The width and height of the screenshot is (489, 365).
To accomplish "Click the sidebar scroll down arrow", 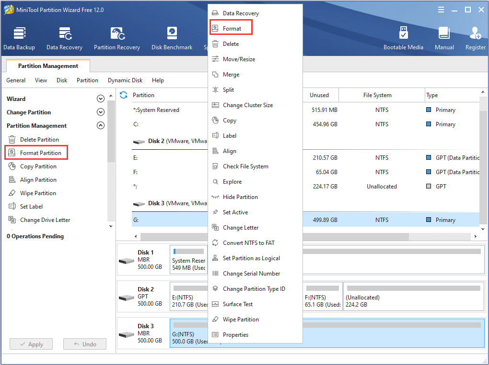I will tap(111, 226).
